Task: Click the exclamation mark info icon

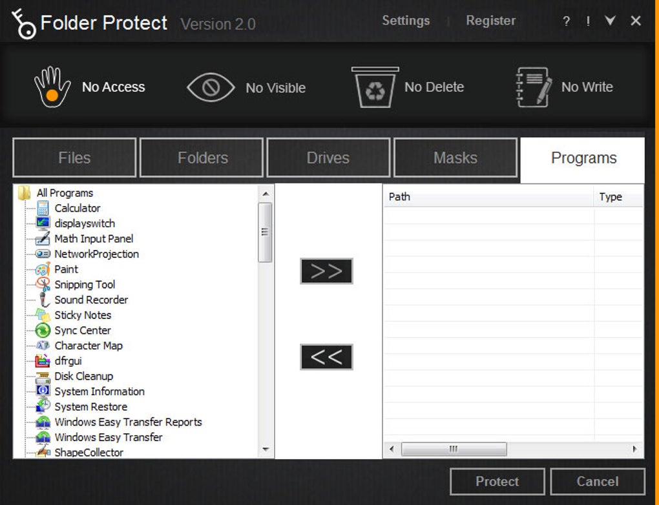Action: (588, 21)
